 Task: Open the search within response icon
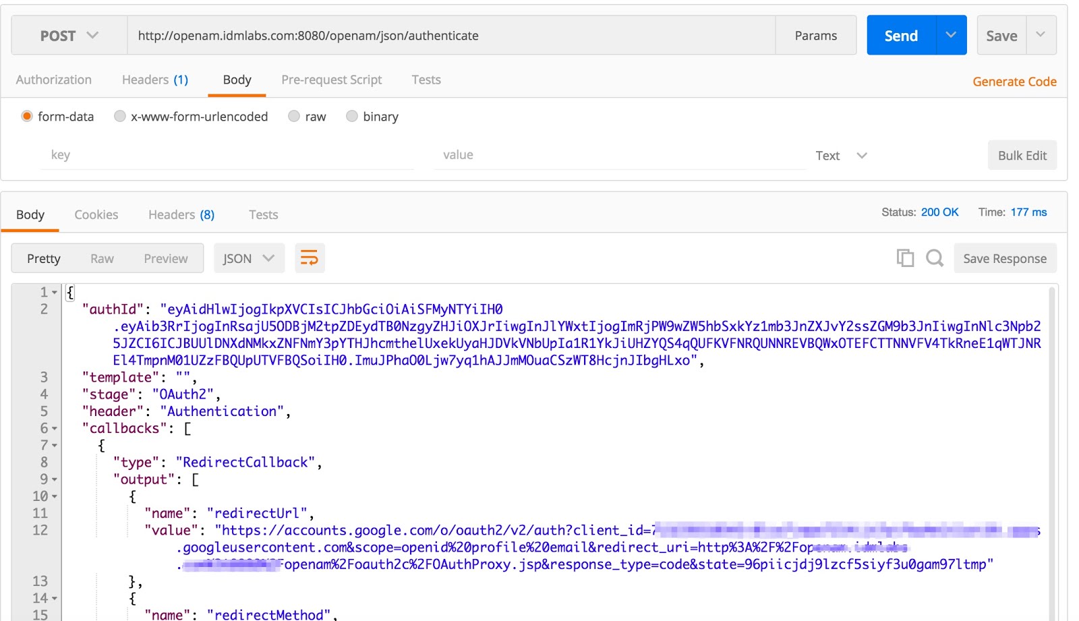(935, 258)
